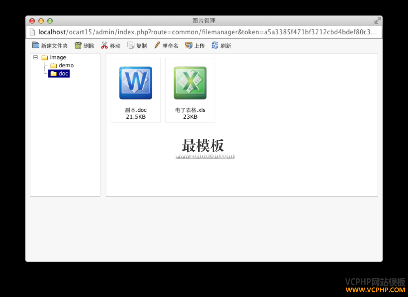Click the 21.5KB file size text

[136, 117]
